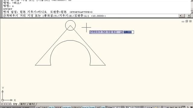Screen dimensions: 193x108
Task: Click the command line left scroll arrow
Action: pyautogui.click(x=180, y=16)
